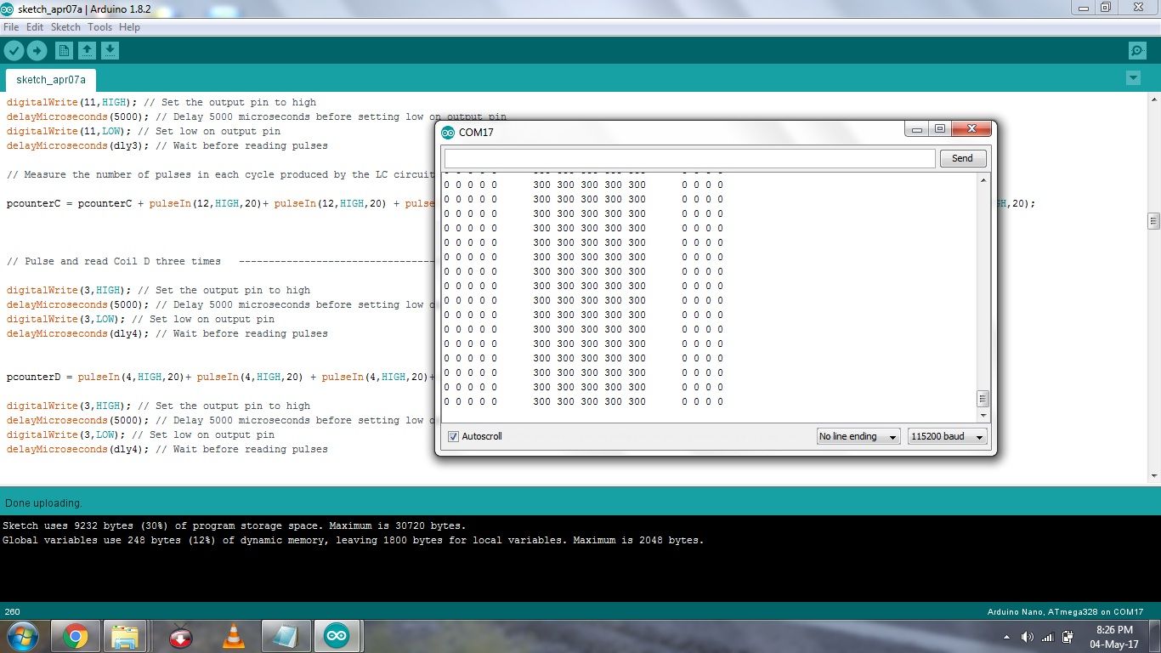Expand the No line ending dropdown
Screen dimensions: 1161x653
858,436
